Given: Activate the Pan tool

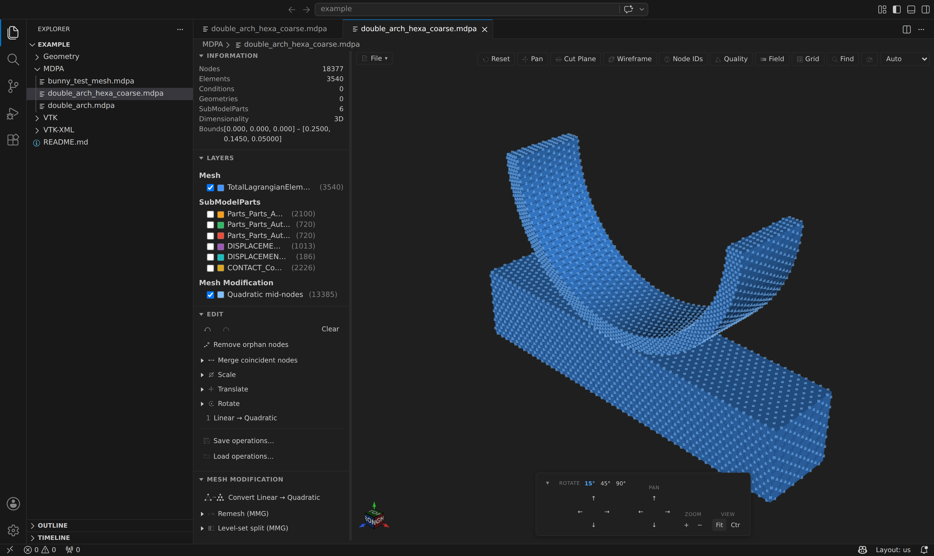Looking at the screenshot, I should pos(532,59).
